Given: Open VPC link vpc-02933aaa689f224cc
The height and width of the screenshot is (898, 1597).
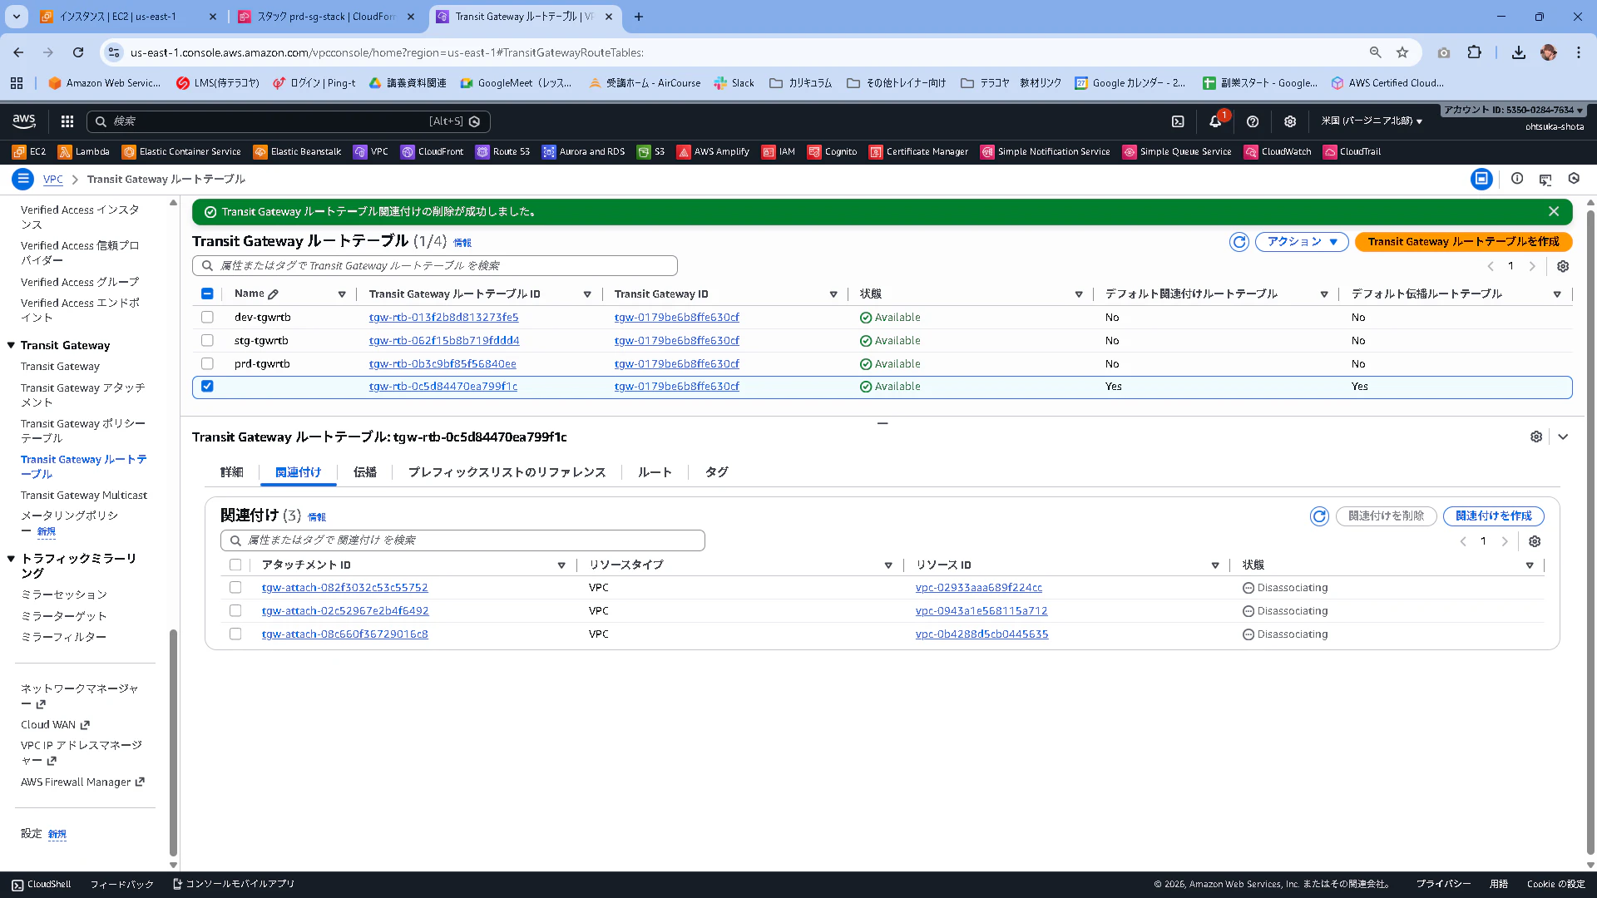Looking at the screenshot, I should pos(978,588).
